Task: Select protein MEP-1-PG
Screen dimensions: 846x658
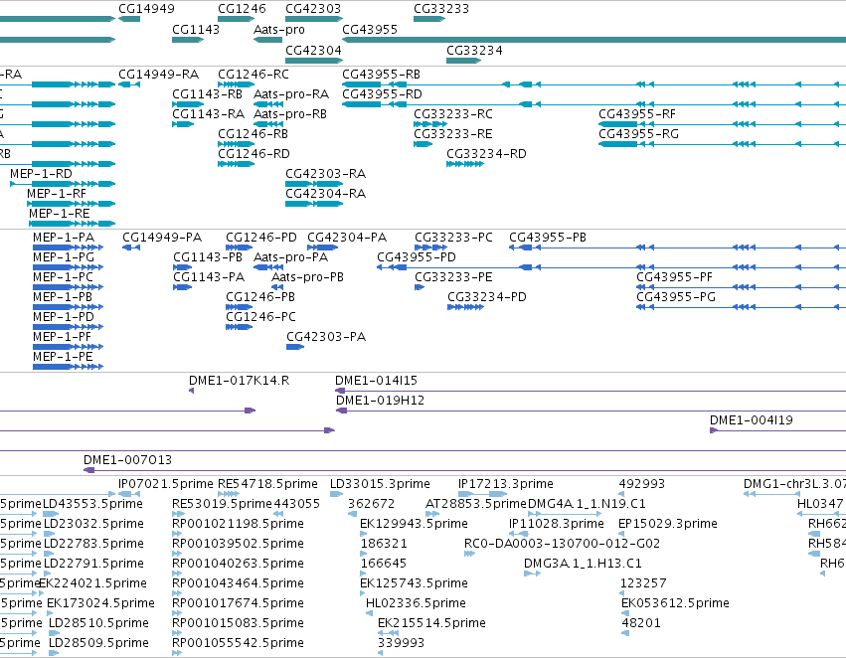Action: (64, 257)
